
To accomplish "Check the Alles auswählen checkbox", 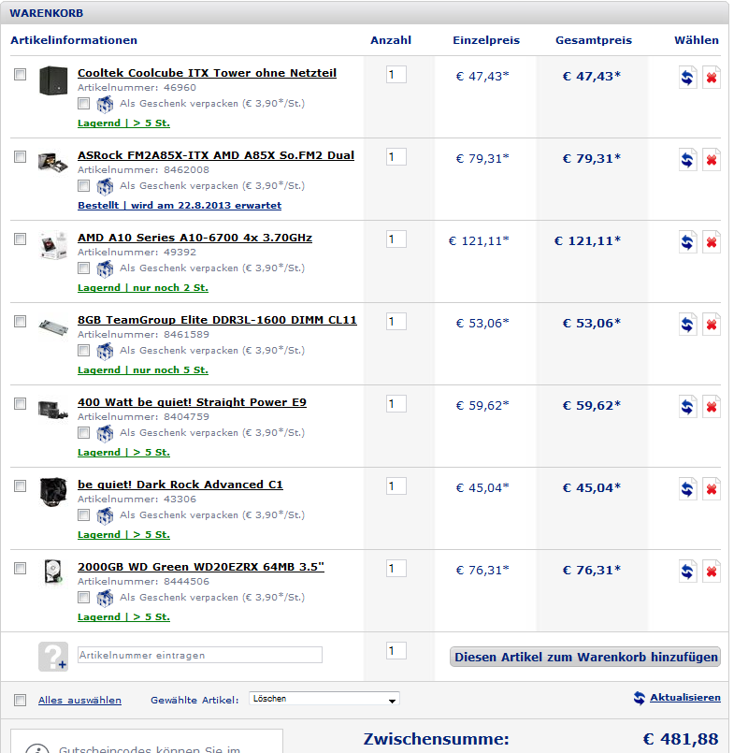I will tap(21, 701).
